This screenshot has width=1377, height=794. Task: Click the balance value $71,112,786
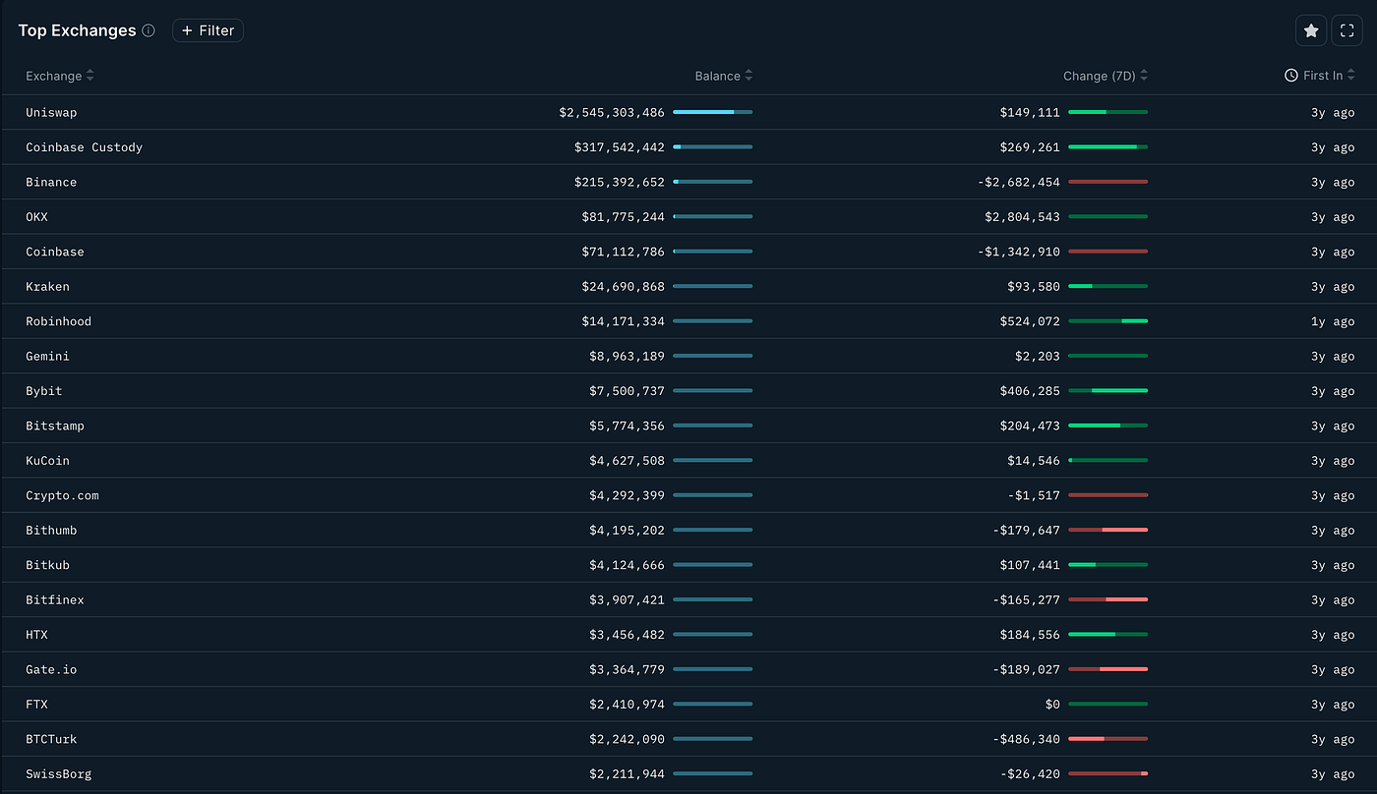624,252
